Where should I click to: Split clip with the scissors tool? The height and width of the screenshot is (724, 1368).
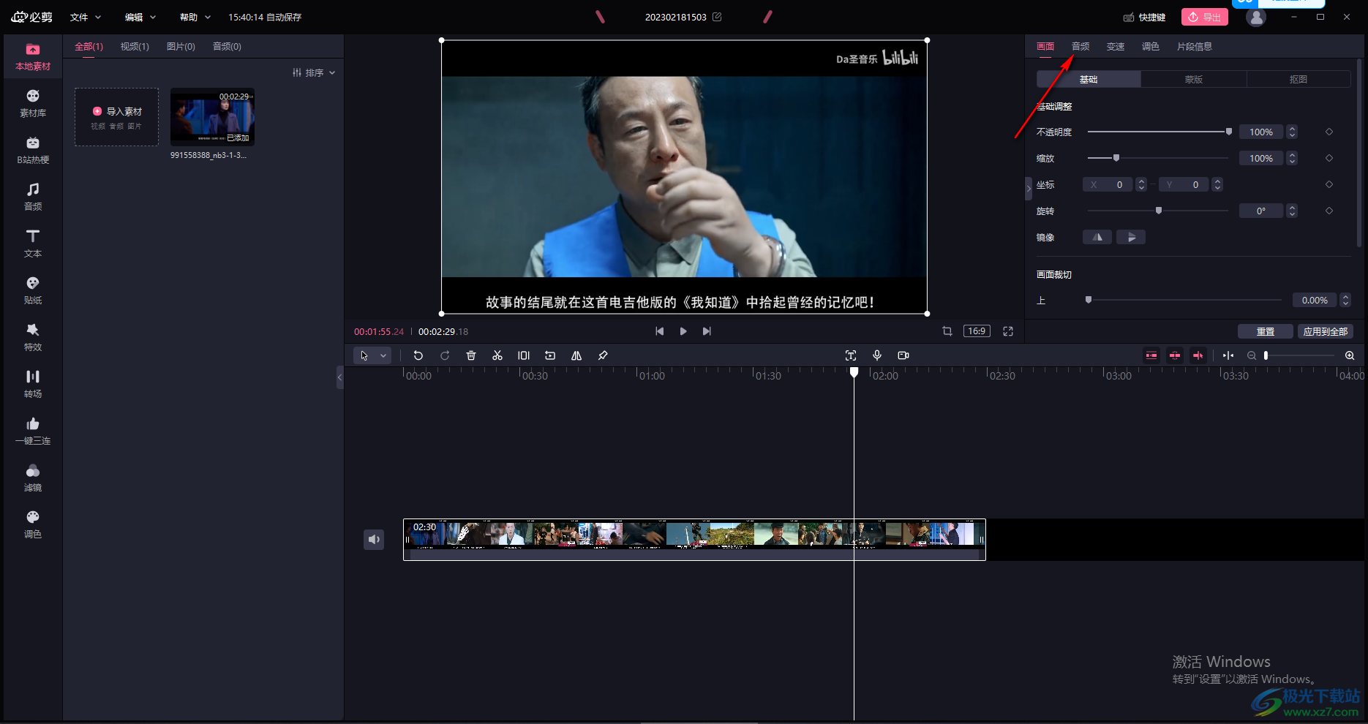coord(497,355)
